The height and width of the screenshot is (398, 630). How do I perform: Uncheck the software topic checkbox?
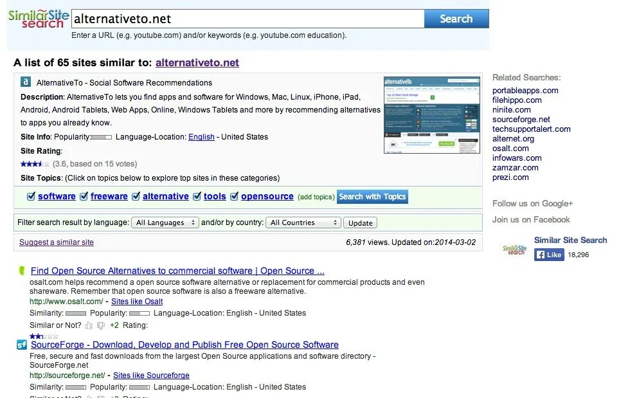31,196
